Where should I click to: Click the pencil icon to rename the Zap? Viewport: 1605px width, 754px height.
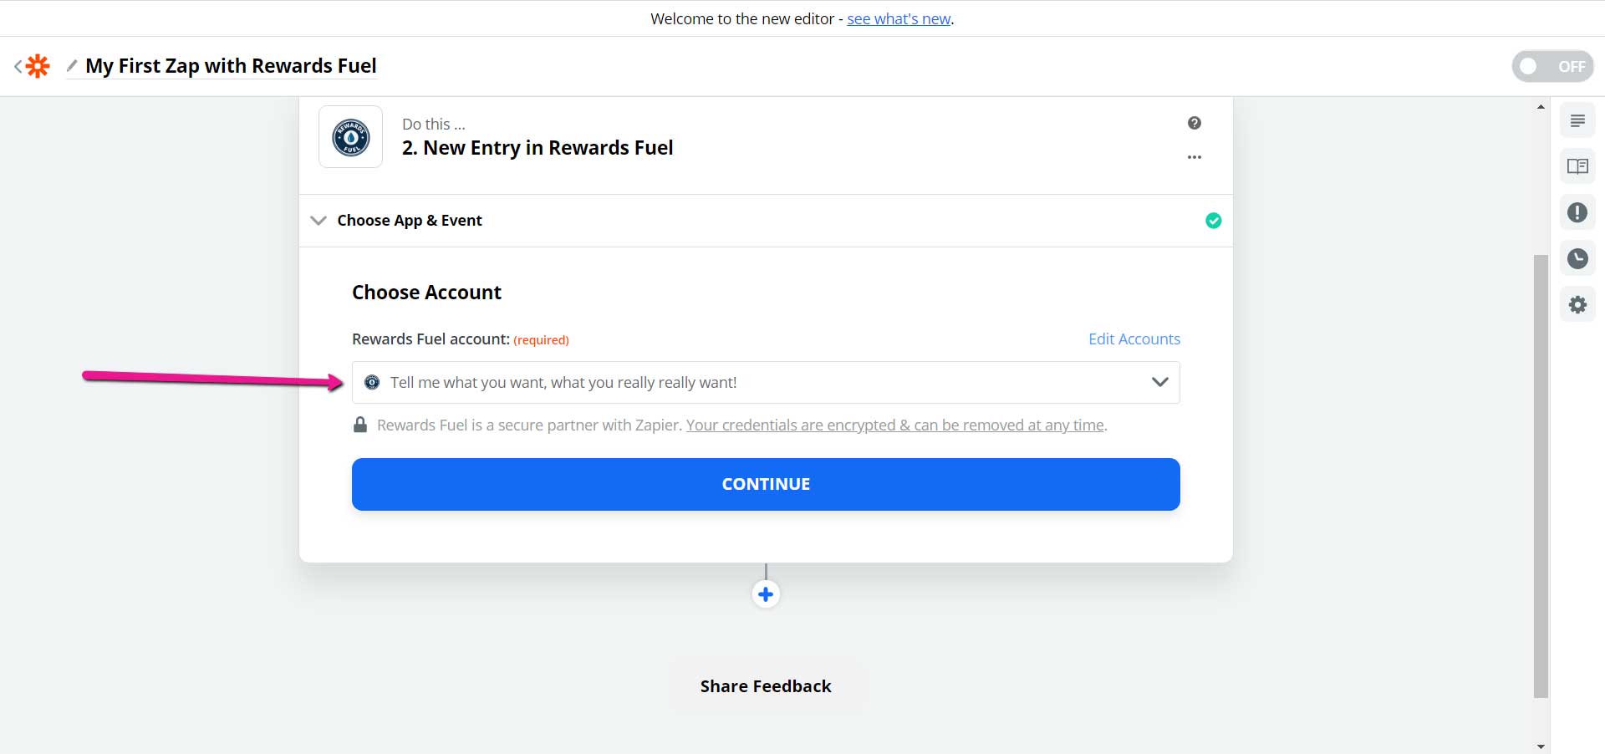tap(72, 65)
